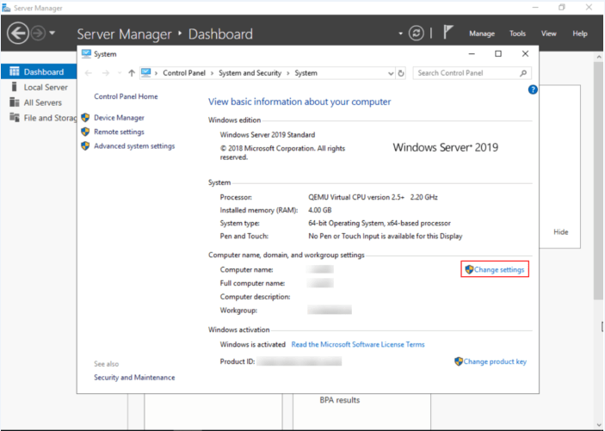Screen dimensions: 605x431
Task: Click the search magnifier icon
Action: 523,73
